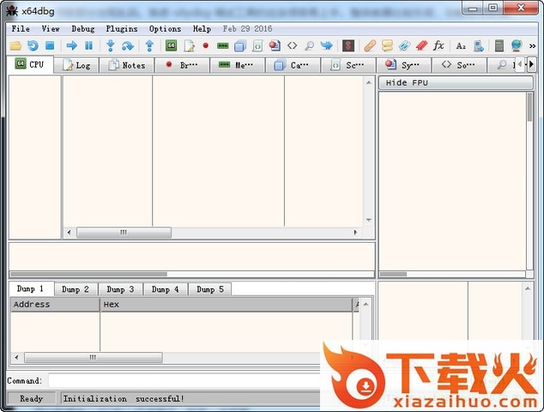This screenshot has width=544, height=412.
Task: Click the Step Into icon
Action: [111, 45]
